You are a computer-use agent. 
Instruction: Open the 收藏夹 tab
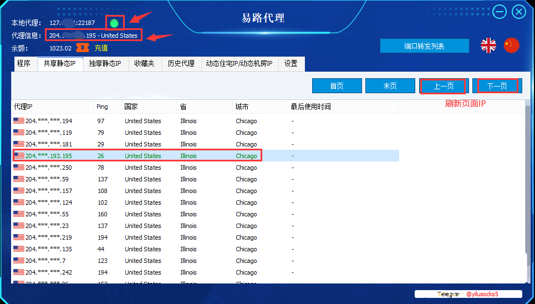click(145, 64)
